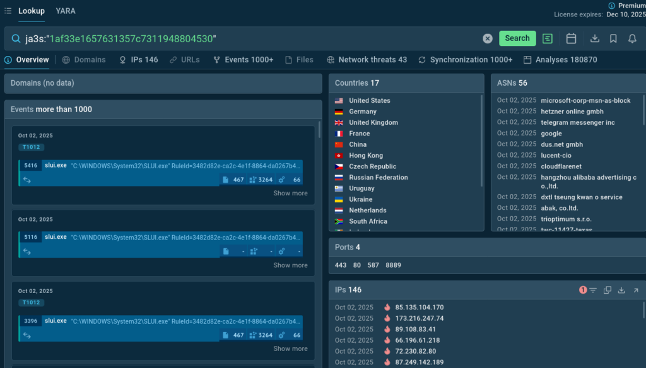Click the notification bell icon
Screen dimensions: 646x368
[632, 38]
